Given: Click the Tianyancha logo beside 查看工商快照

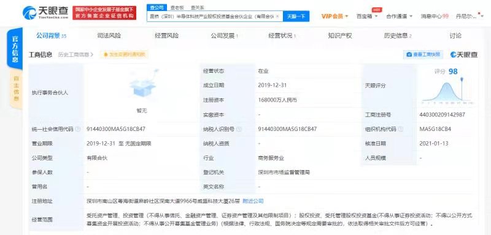Looking at the screenshot, I should coord(464,54).
